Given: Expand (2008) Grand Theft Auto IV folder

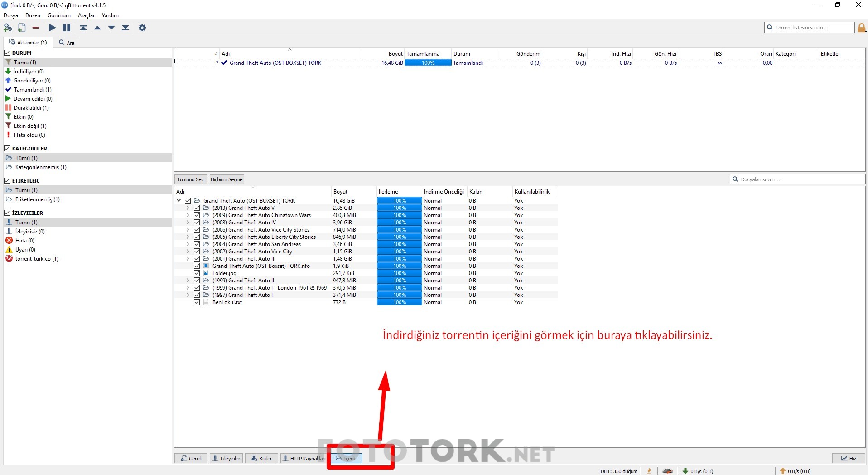Looking at the screenshot, I should 188,223.
